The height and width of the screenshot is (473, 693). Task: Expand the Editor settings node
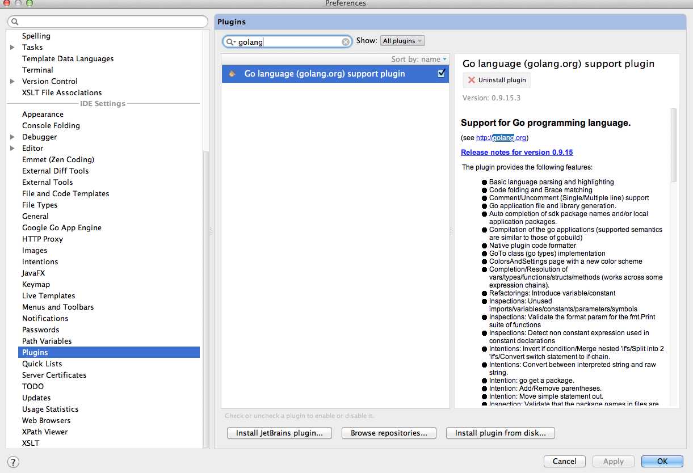[12, 149]
